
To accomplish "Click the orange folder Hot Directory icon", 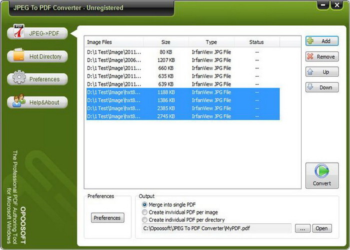I will [18, 54].
